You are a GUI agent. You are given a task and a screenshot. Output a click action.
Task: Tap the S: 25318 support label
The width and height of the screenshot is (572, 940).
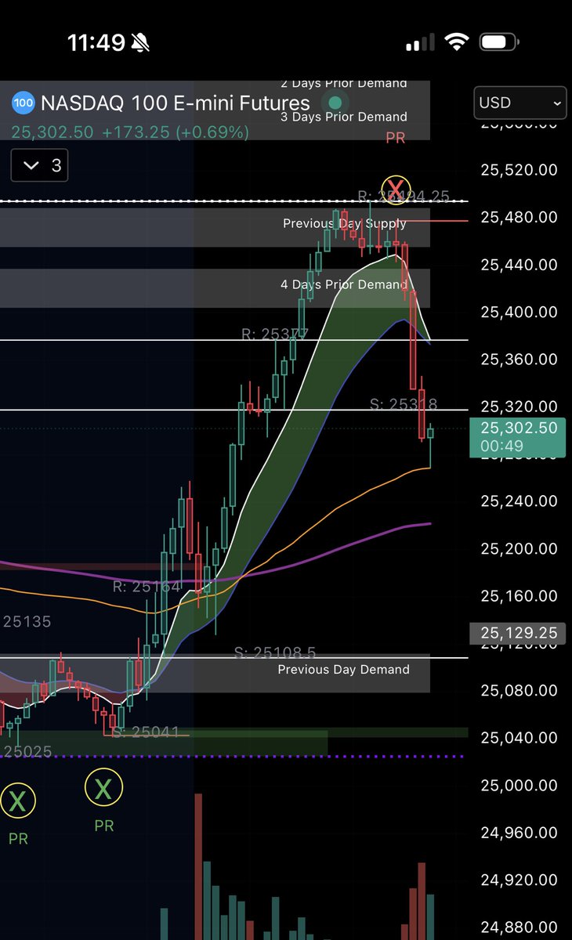click(x=403, y=405)
